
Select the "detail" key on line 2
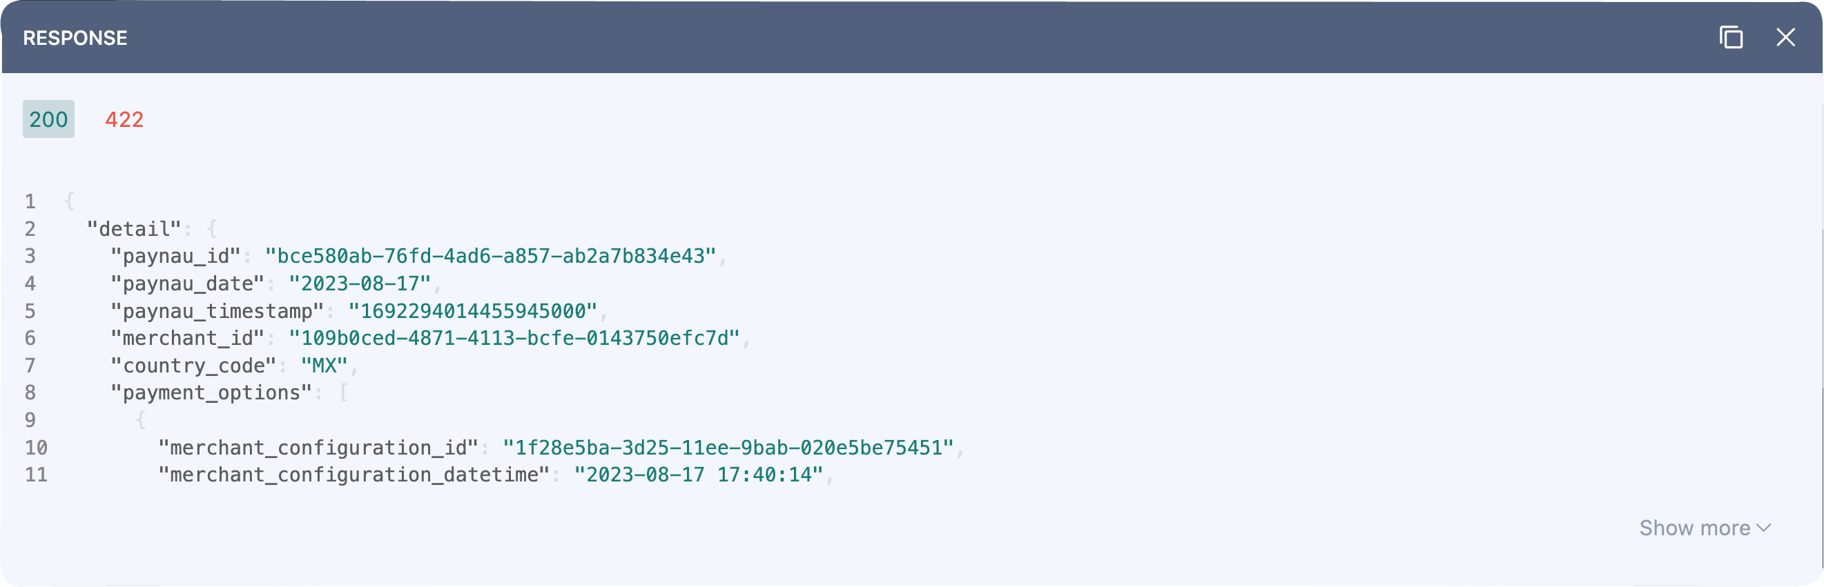click(x=134, y=229)
